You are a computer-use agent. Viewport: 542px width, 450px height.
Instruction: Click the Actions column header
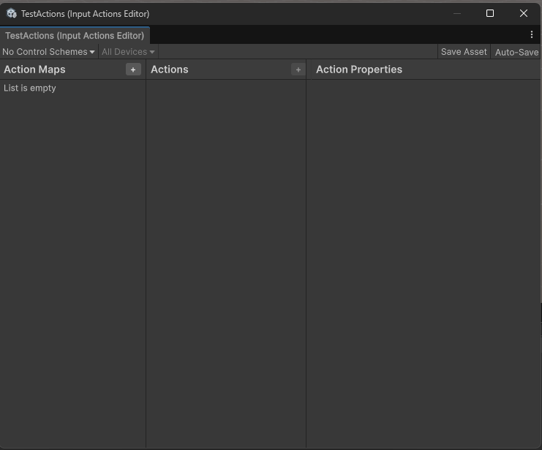170,70
